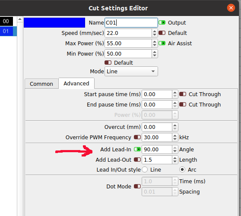
Task: Click the blue layer color swatch
Action: click(x=54, y=22)
